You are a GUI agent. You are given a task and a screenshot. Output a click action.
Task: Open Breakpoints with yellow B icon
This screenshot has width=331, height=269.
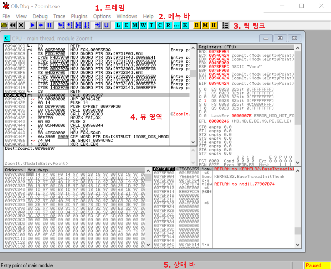[x=196, y=25]
